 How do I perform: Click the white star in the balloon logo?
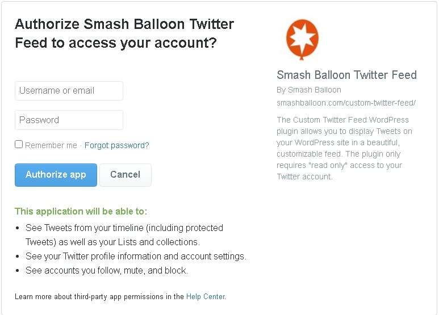pos(302,38)
